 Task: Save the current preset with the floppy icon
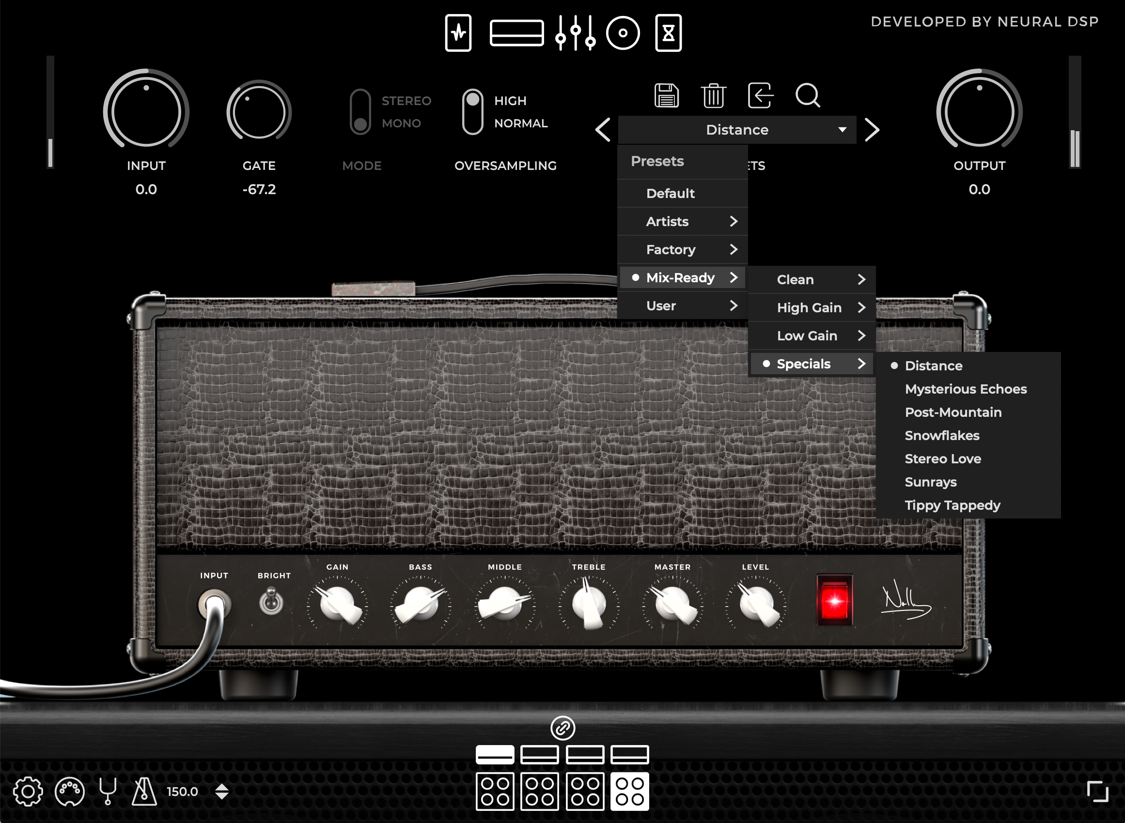tap(667, 96)
